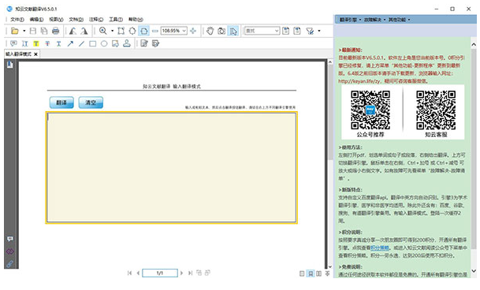Go to the first page

tap(129, 273)
